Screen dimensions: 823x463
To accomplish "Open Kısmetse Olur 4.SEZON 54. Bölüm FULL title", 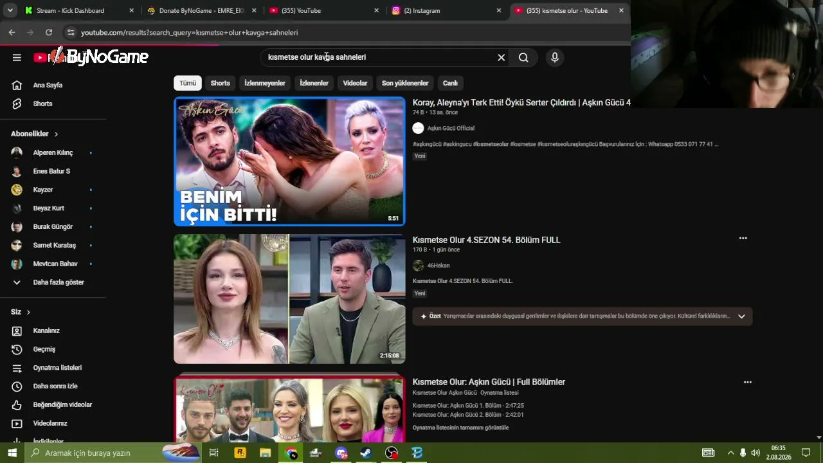I will click(x=487, y=240).
